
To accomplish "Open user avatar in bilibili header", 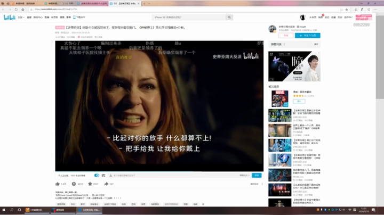I will (x=302, y=18).
